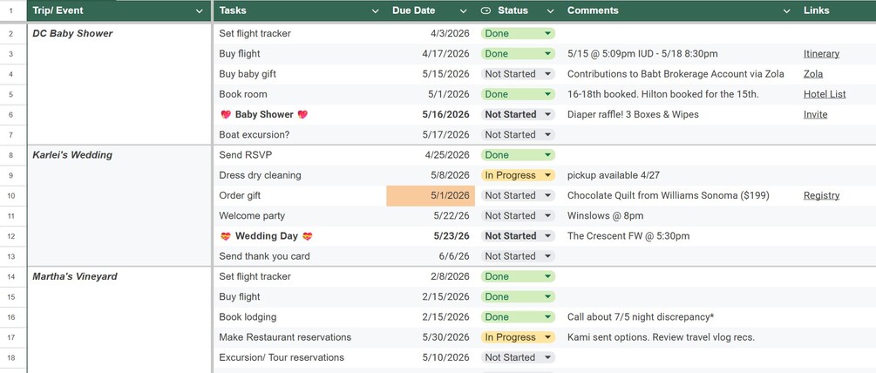Open status chip for Send thank you card
Viewport: 876px width, 373px height.
518,256
